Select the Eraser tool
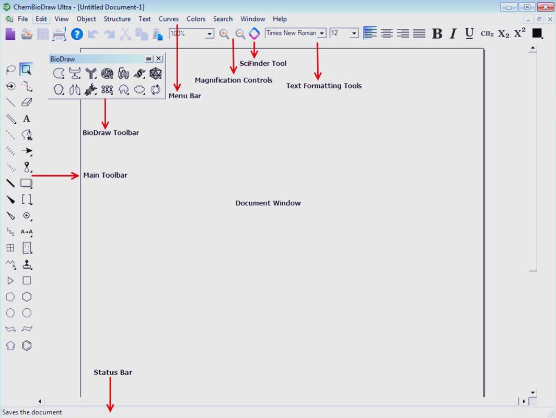This screenshot has width=556, height=418. (x=27, y=102)
